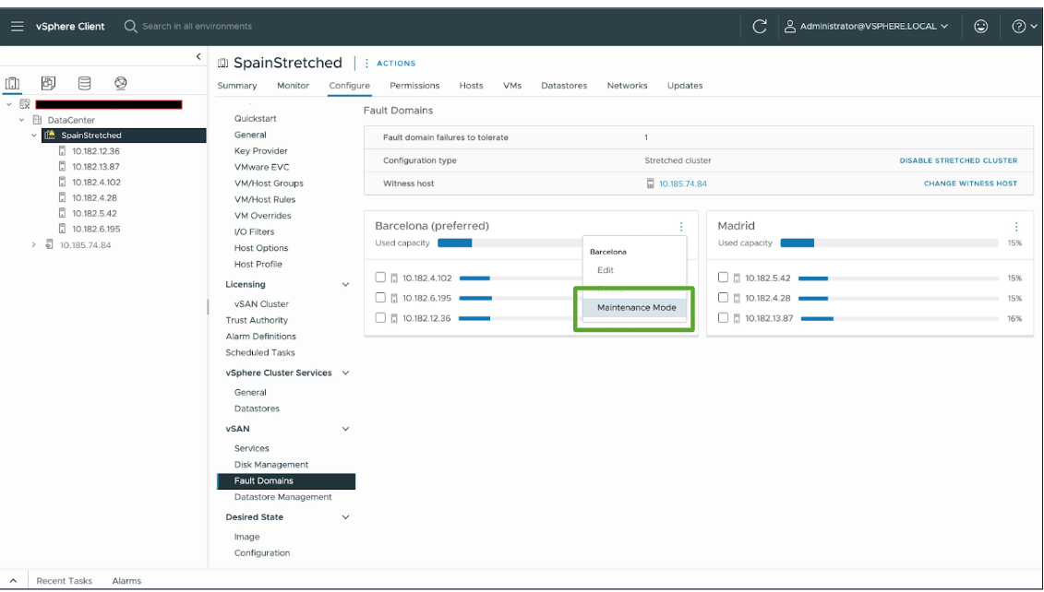Open the hamburger navigation menu
Screen dimensions: 1044x592
(18, 27)
